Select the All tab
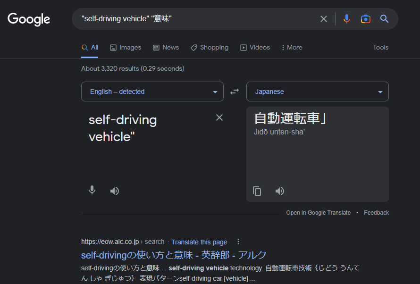The height and width of the screenshot is (284, 420). pos(90,47)
